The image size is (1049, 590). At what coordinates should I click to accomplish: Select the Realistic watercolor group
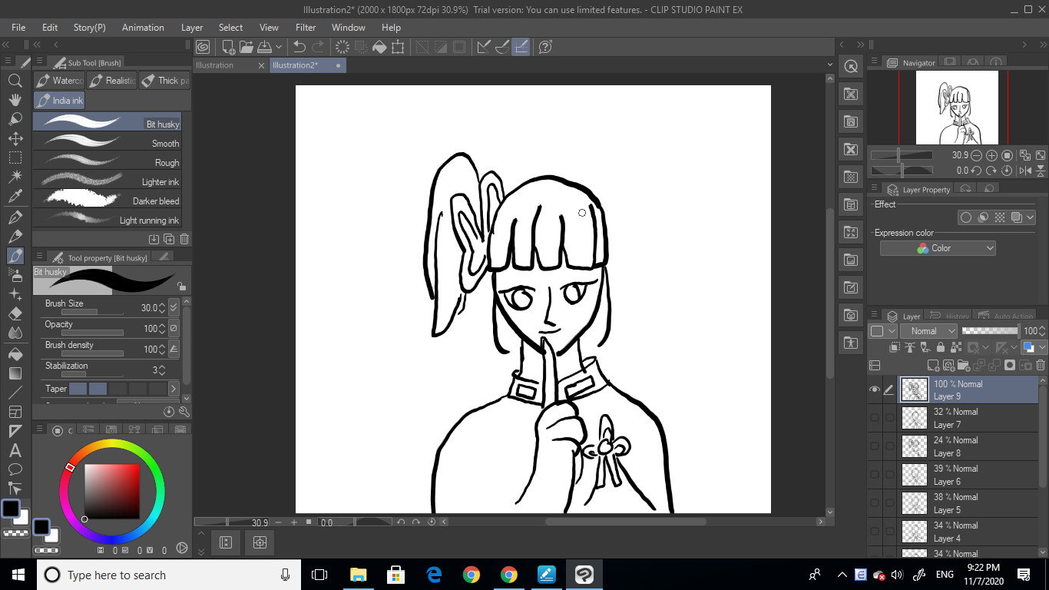[112, 81]
